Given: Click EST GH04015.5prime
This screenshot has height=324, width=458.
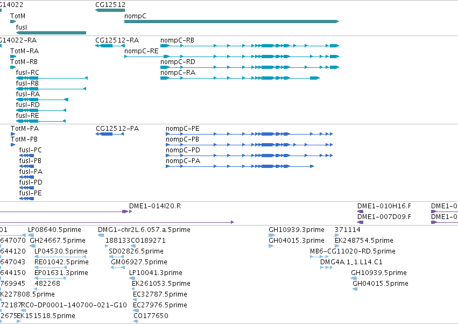Looking at the screenshot, I should pos(355,289).
